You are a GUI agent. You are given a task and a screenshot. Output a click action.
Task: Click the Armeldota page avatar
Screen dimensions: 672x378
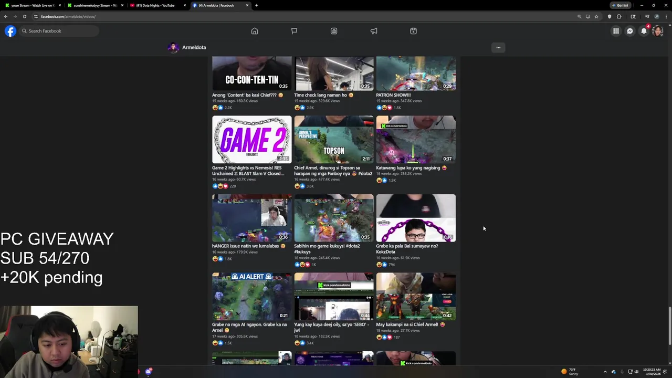tap(173, 47)
